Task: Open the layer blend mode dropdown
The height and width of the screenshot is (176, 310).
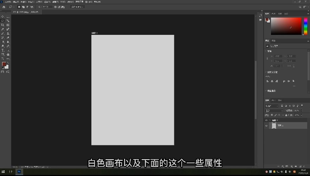Action: point(274,111)
